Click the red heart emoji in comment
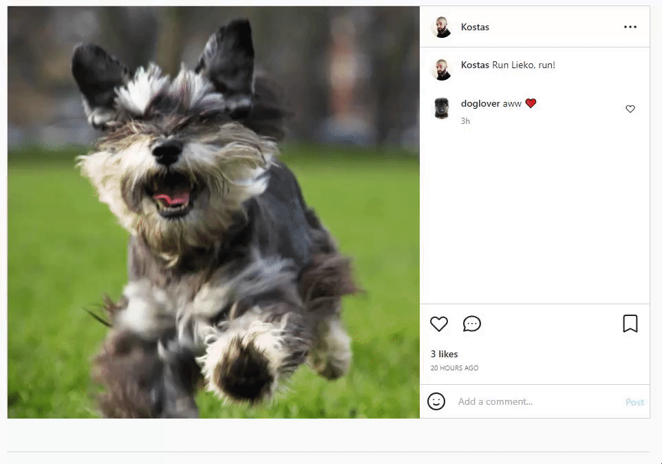 pyautogui.click(x=531, y=103)
